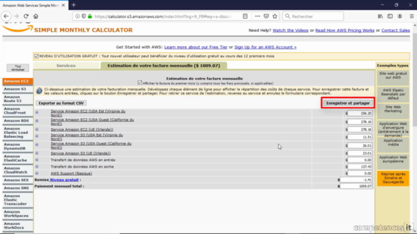The height and width of the screenshot is (234, 417).
Task: Open the Firefox account icon
Action: click(x=399, y=16)
